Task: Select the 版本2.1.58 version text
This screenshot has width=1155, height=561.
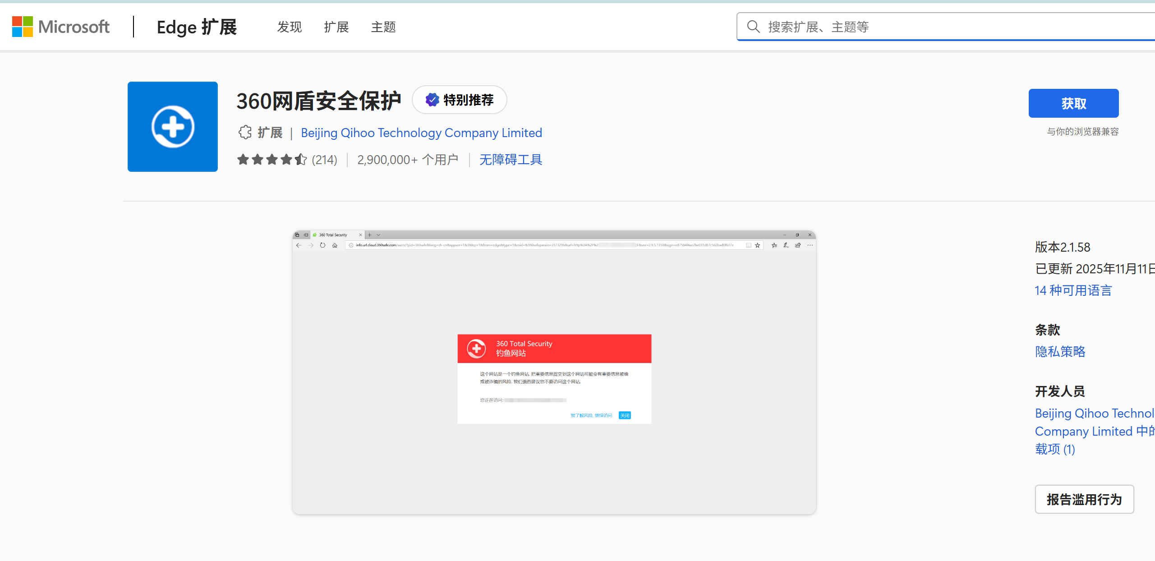Action: 1063,247
